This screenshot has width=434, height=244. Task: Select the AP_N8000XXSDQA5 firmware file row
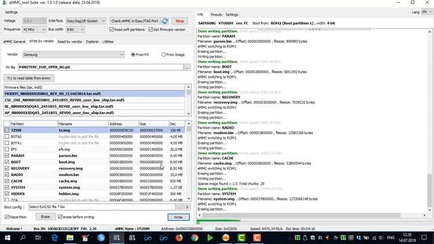[94, 113]
